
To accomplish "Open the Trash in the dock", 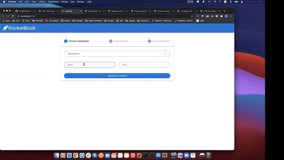I will [209, 156].
